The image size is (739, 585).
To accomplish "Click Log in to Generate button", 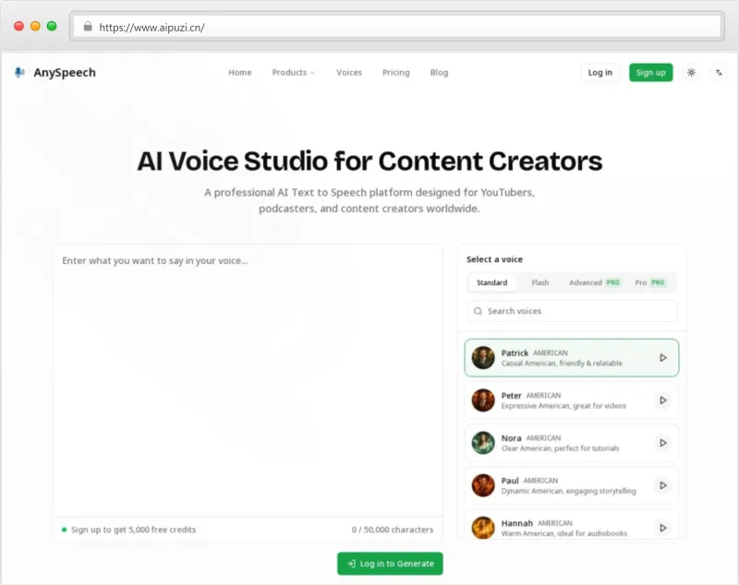I will (x=390, y=564).
